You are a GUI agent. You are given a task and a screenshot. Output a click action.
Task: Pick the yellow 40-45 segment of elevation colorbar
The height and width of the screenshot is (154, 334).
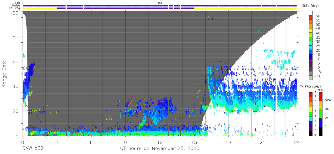click(x=311, y=31)
